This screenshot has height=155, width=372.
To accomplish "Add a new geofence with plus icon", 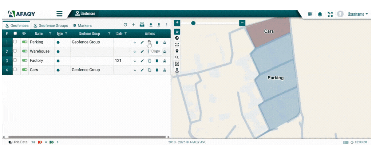I will (133, 25).
